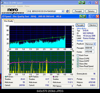Open the Uruchom test menu
Screen dimensions: 100x93
[10, 6]
